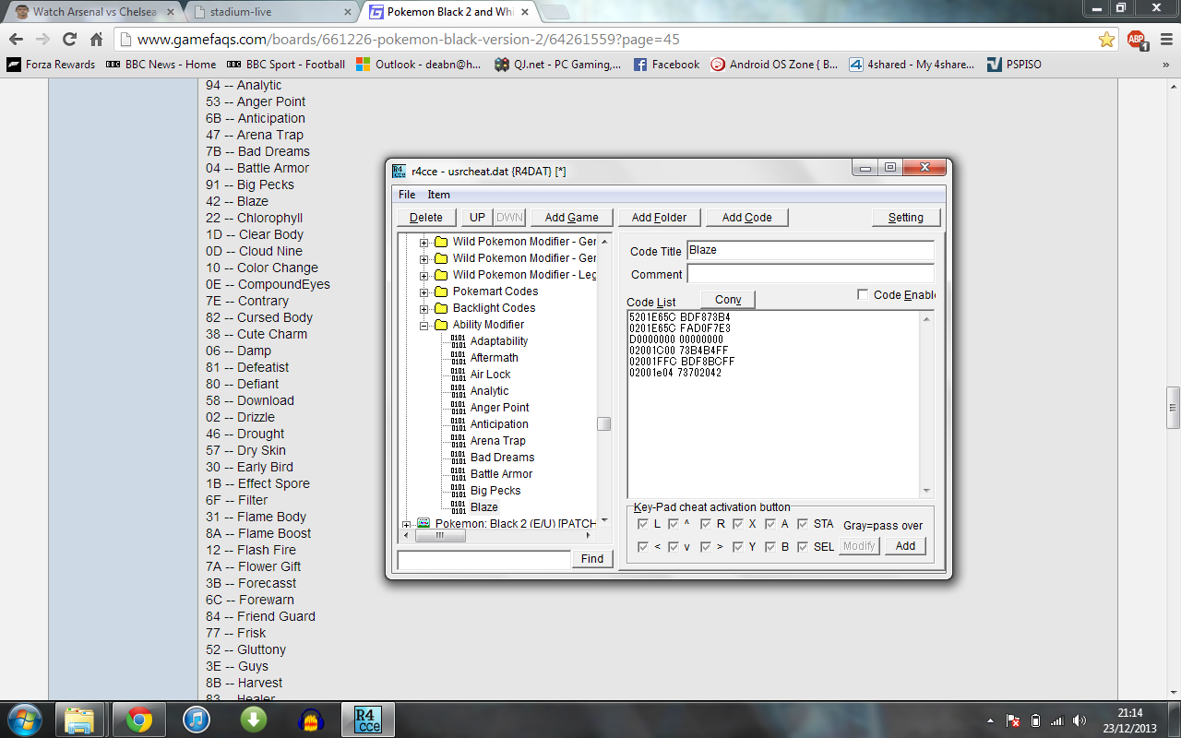Toggle the SEL key checkbox
The width and height of the screenshot is (1181, 738).
[802, 547]
